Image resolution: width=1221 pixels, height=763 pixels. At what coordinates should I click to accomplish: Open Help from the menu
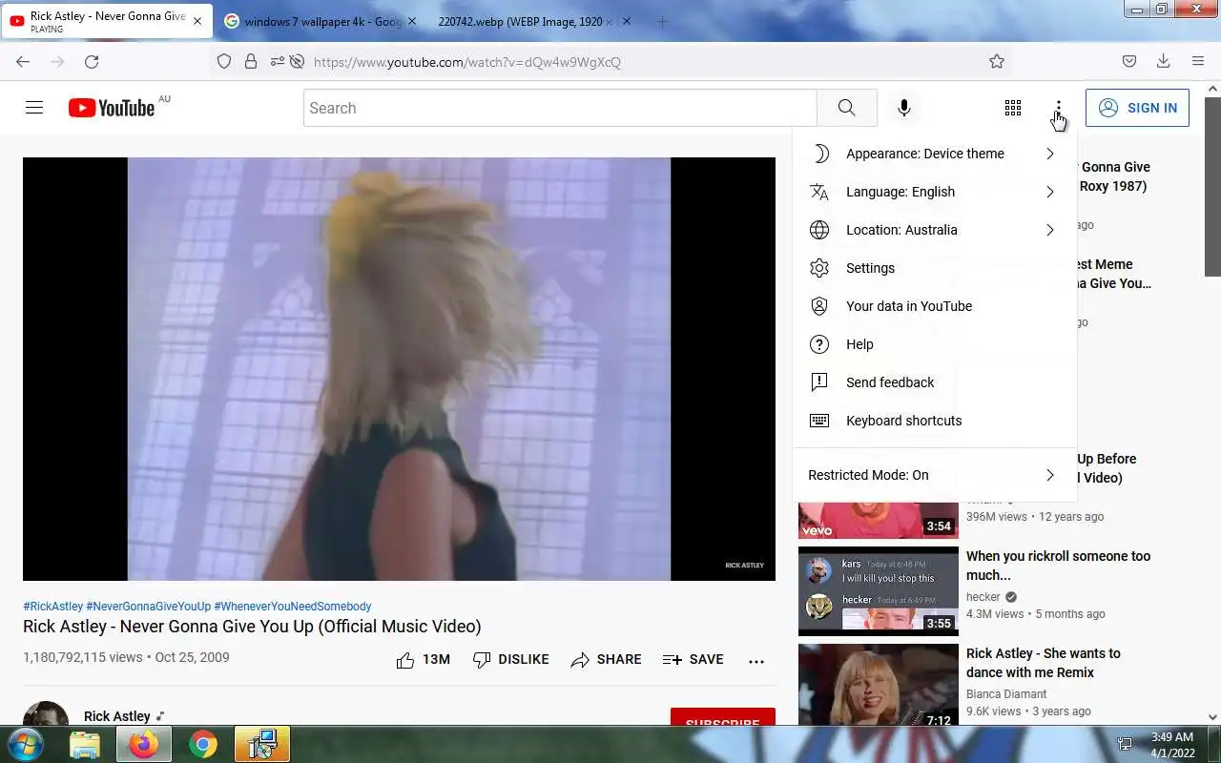(935, 344)
